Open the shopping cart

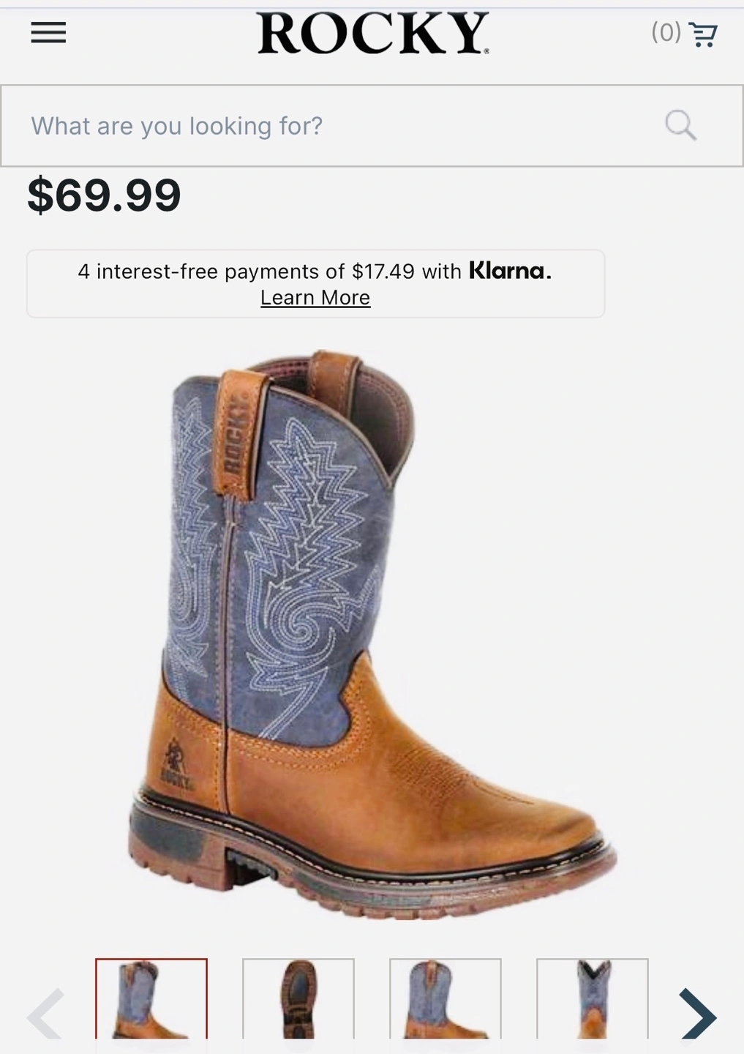click(703, 34)
